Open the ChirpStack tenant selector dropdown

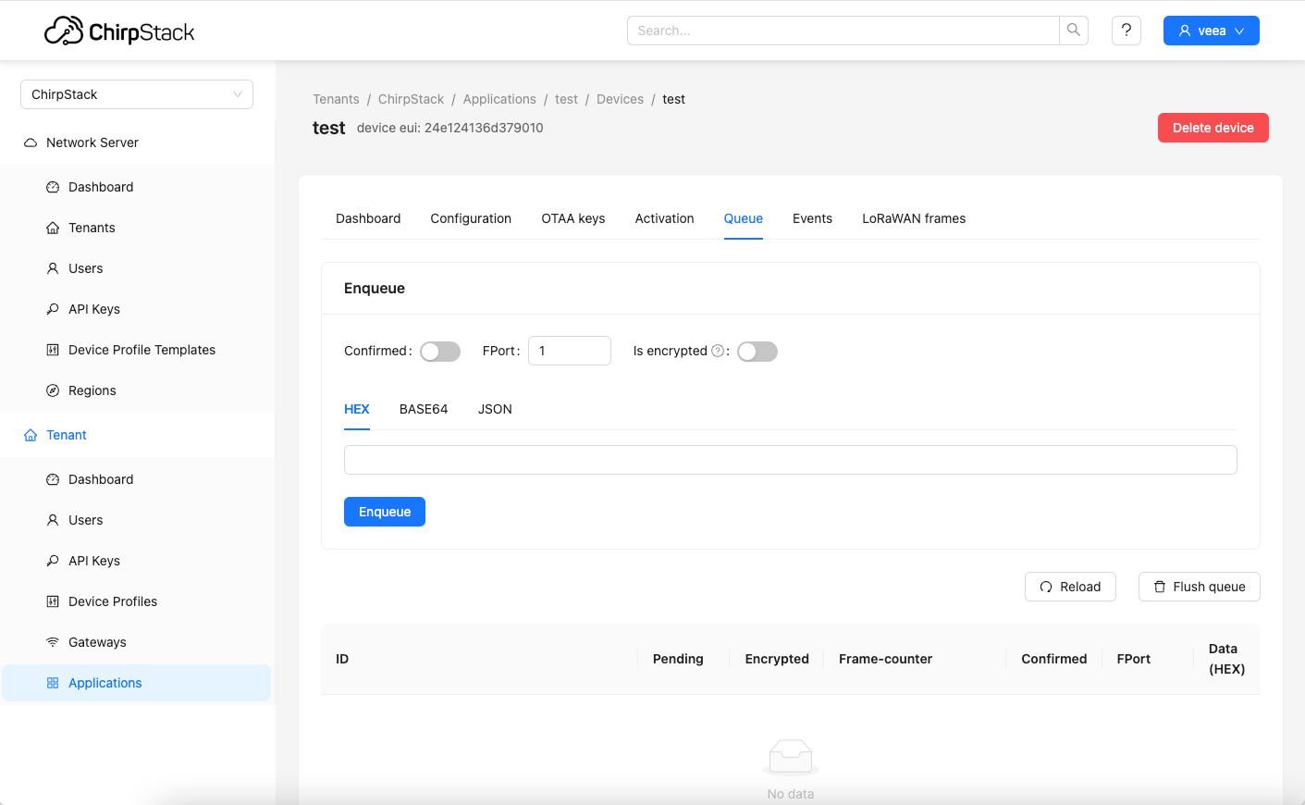(x=137, y=94)
